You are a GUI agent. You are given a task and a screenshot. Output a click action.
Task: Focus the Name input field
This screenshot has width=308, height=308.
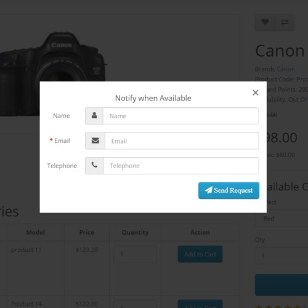181,116
